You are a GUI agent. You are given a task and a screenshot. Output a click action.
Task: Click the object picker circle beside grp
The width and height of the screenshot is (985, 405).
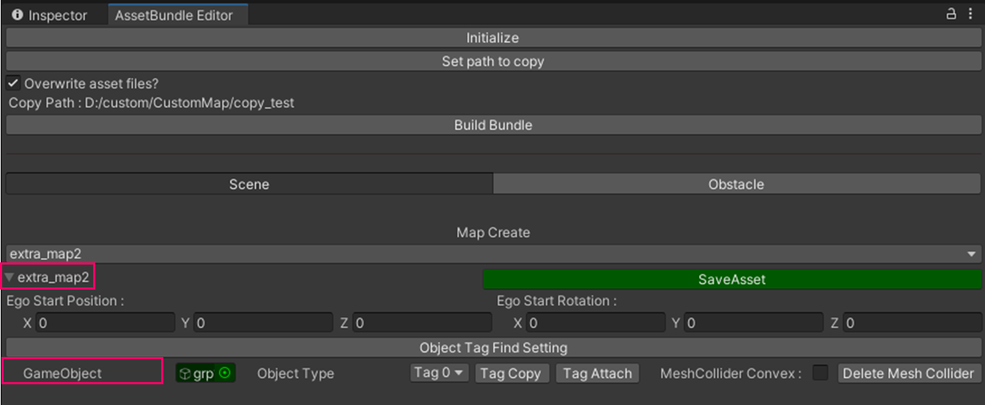click(x=225, y=373)
